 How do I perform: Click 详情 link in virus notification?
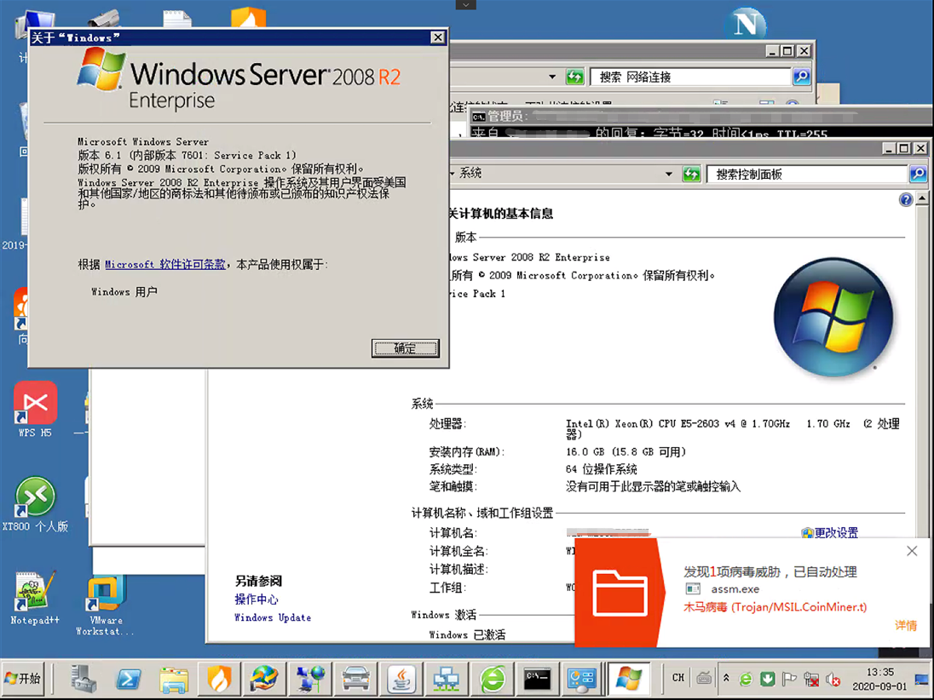pos(905,625)
